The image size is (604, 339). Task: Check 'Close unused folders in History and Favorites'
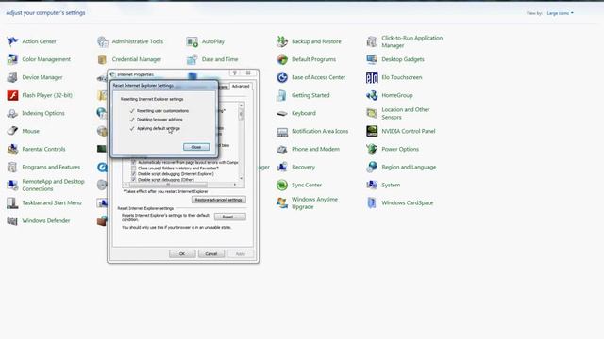coord(134,169)
